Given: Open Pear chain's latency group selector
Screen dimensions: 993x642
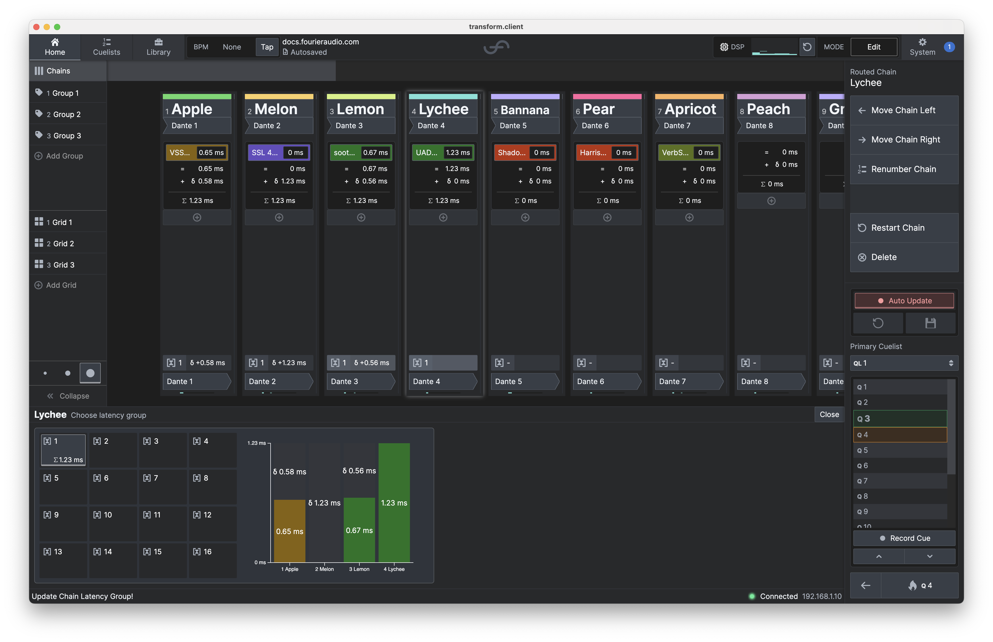Looking at the screenshot, I should pos(607,363).
